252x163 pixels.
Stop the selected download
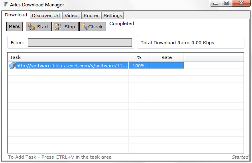tap(65, 26)
